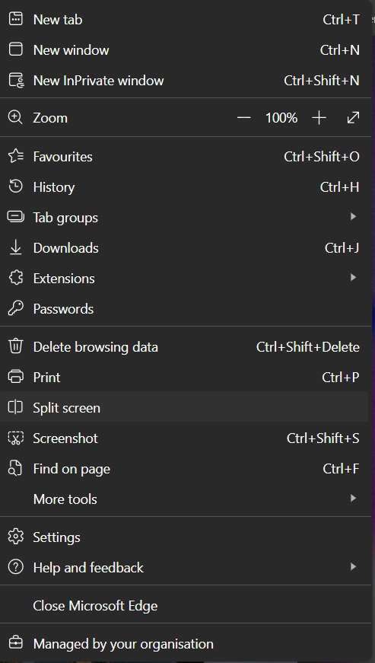
Task: Click the Extensions puzzle piece icon
Action: tap(16, 278)
